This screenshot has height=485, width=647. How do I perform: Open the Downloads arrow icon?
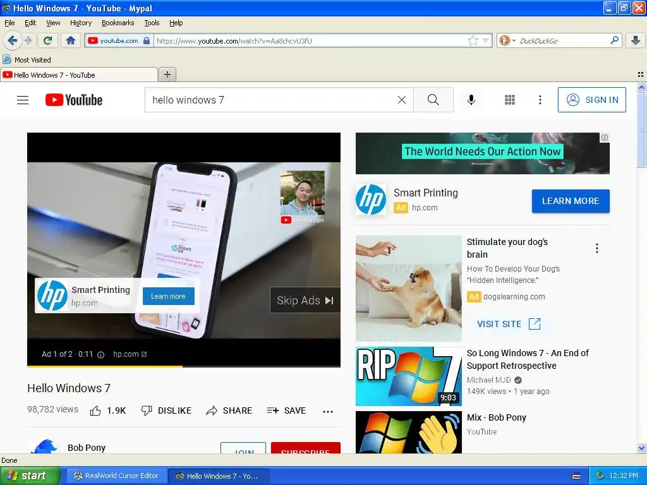pyautogui.click(x=636, y=40)
